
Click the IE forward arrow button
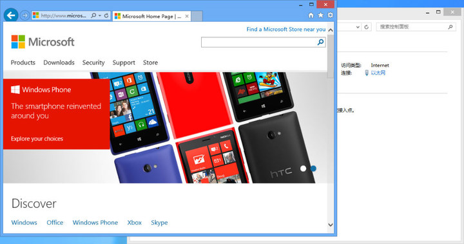point(25,15)
